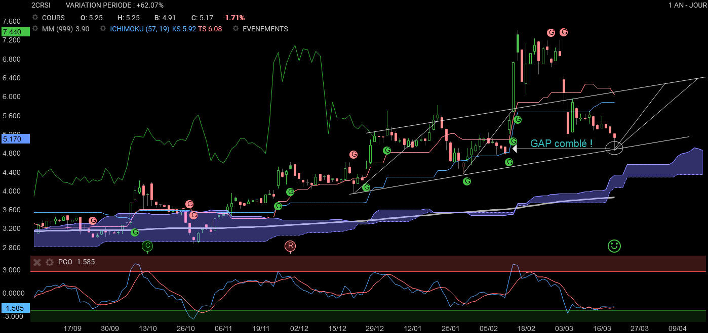Click the 03/03 date label
The image size is (708, 333).
[x=564, y=328]
